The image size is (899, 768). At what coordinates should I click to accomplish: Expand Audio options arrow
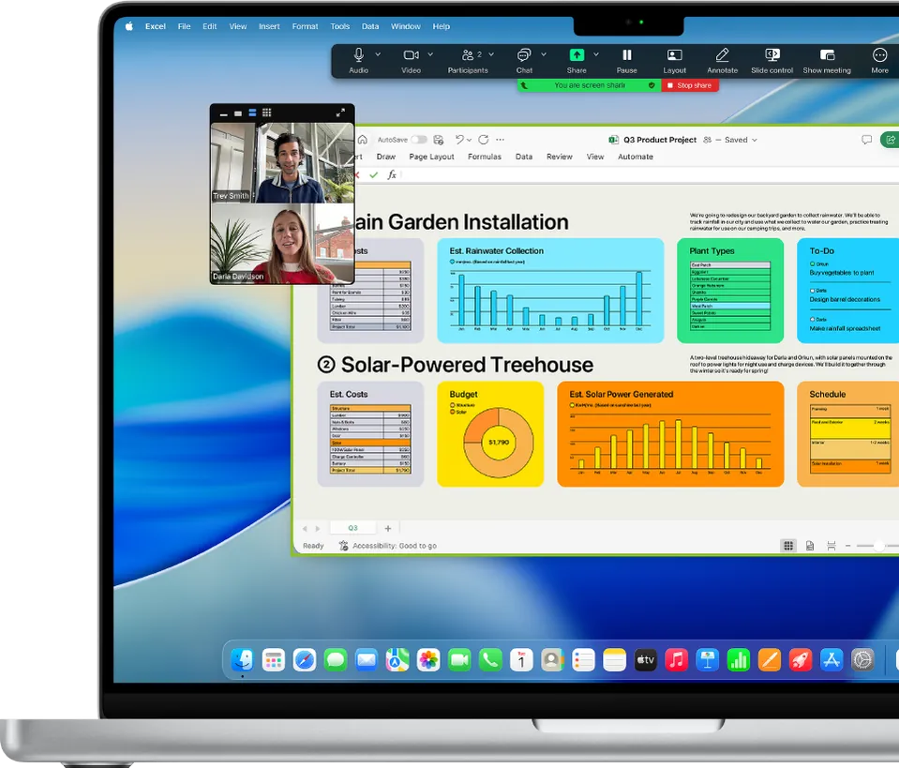point(378,54)
